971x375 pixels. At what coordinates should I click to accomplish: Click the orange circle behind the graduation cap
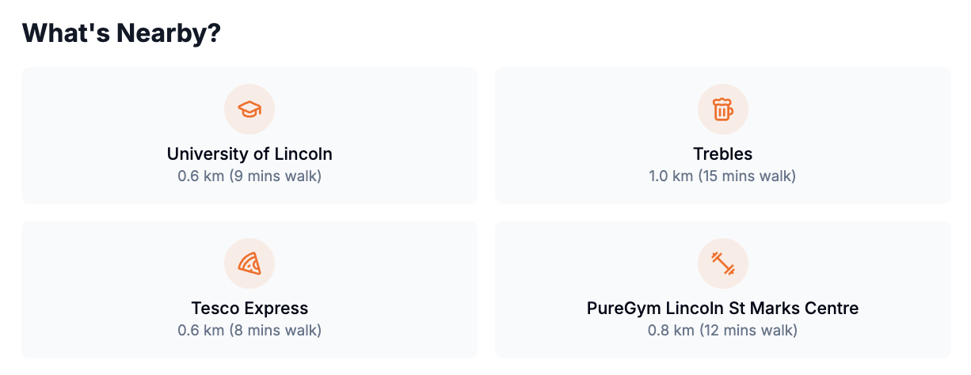pos(249,109)
